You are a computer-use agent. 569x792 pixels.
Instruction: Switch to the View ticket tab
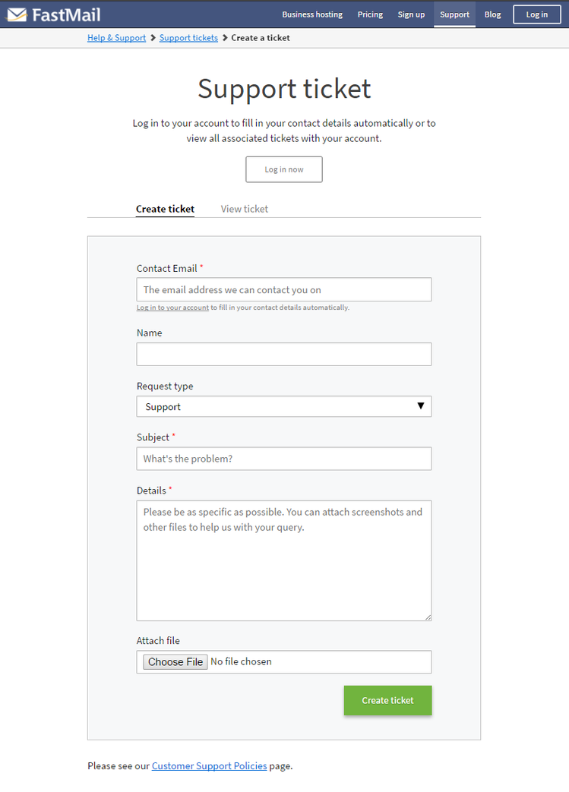click(x=244, y=209)
